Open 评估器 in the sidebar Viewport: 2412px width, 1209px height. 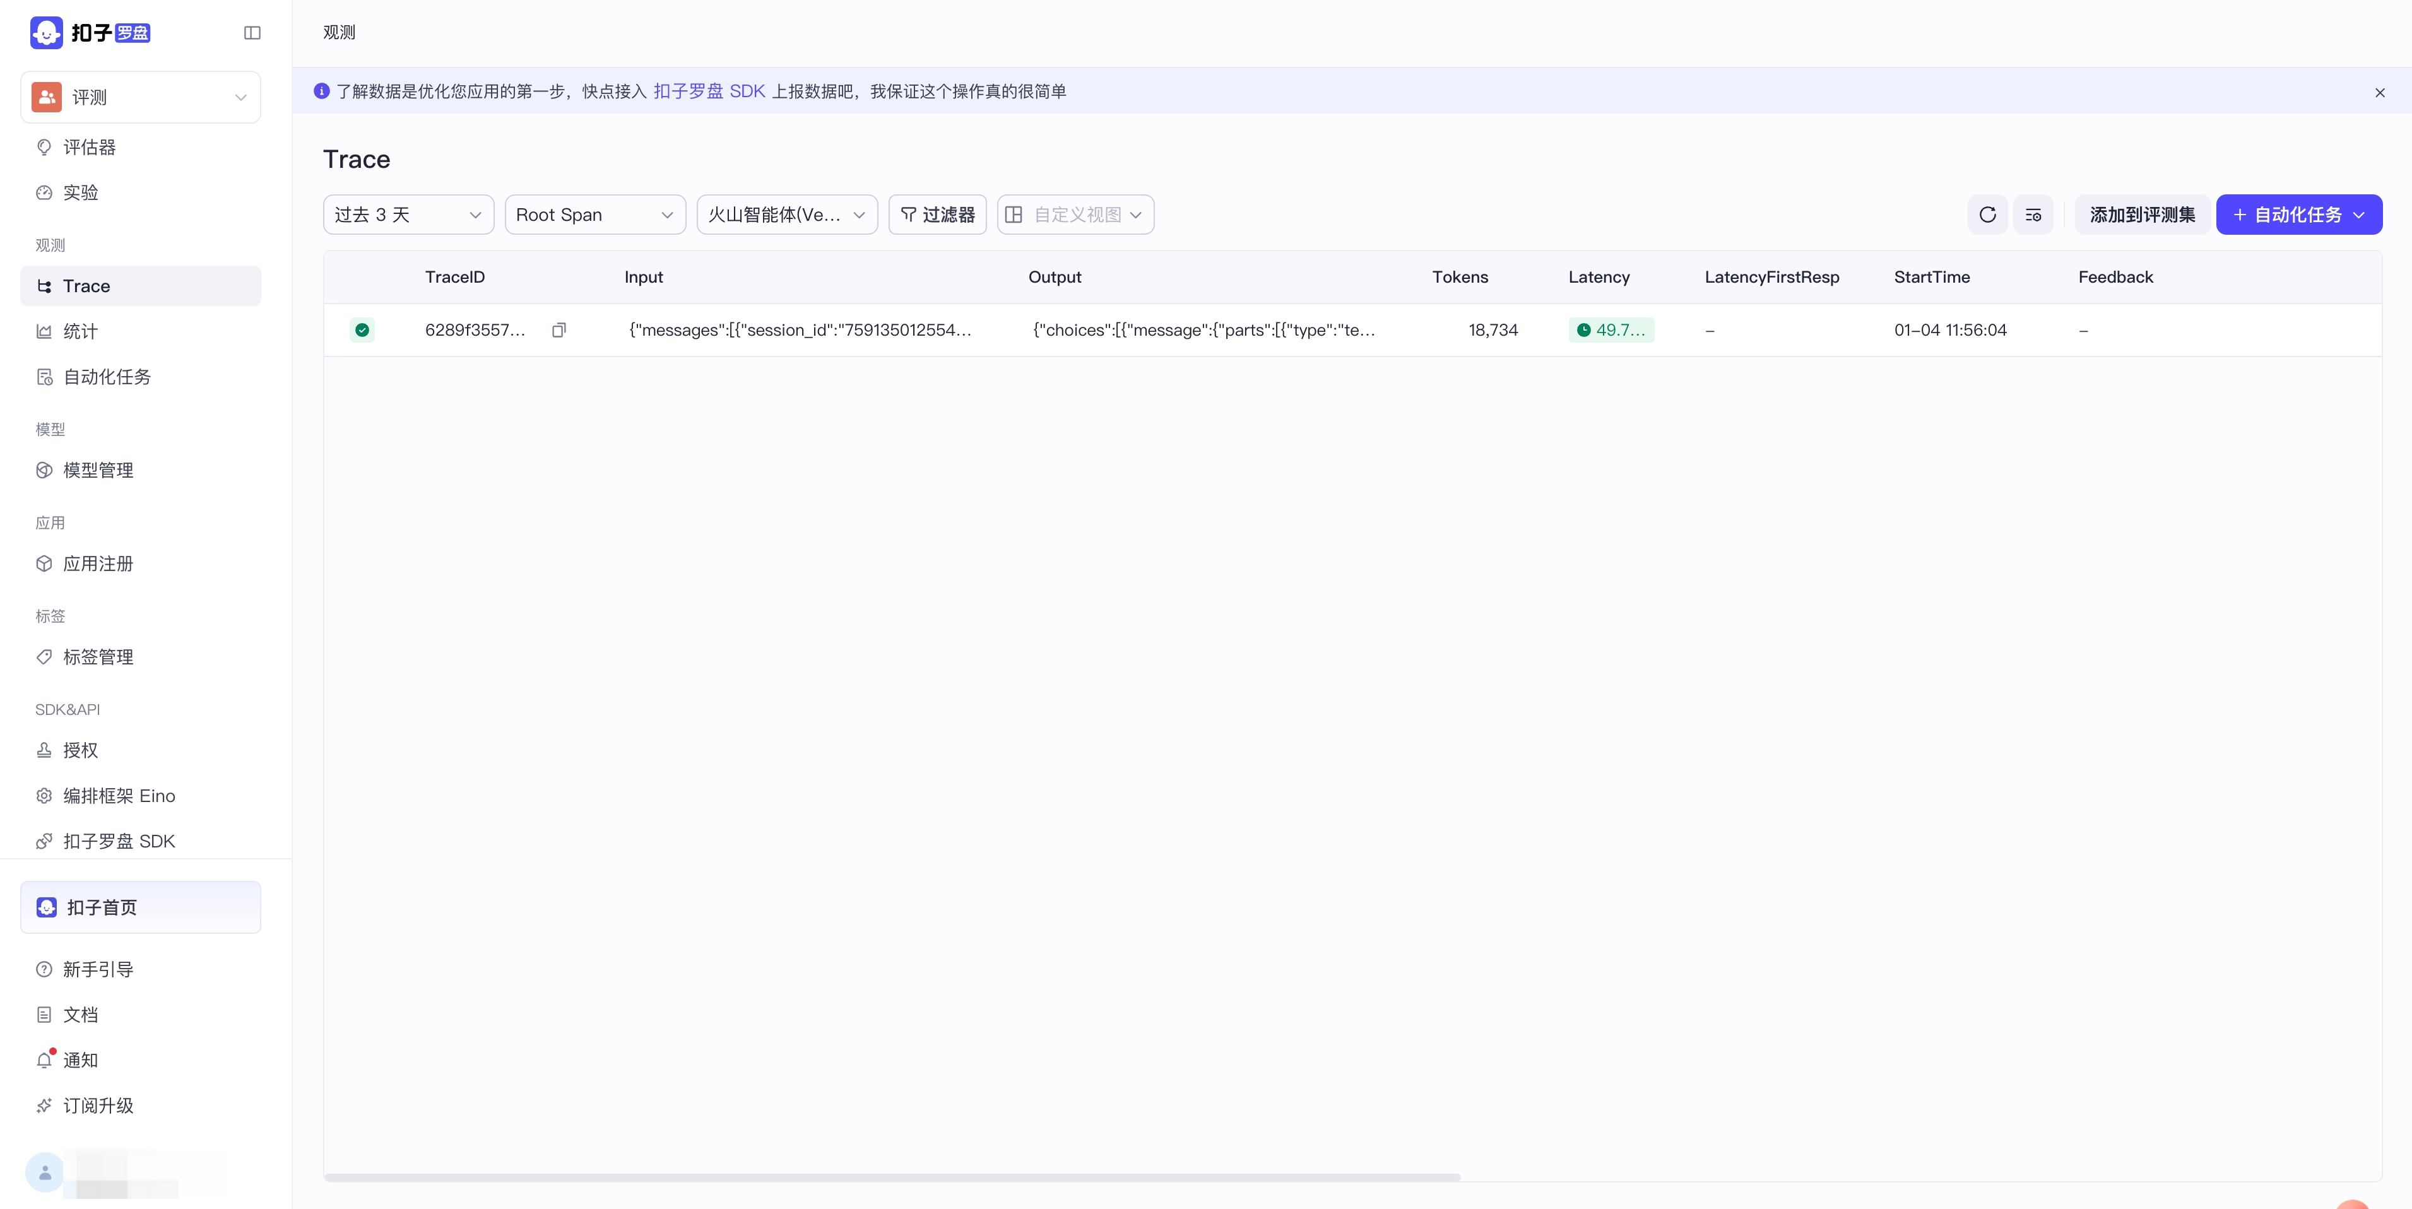(141, 147)
